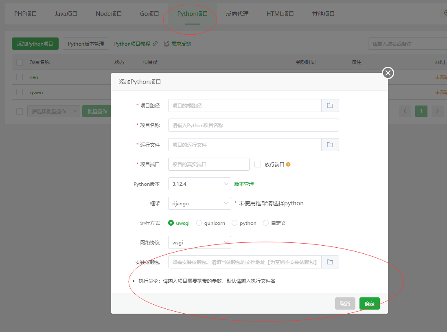
Task: Click the 版本管理 link in dialog
Action: pos(244,184)
